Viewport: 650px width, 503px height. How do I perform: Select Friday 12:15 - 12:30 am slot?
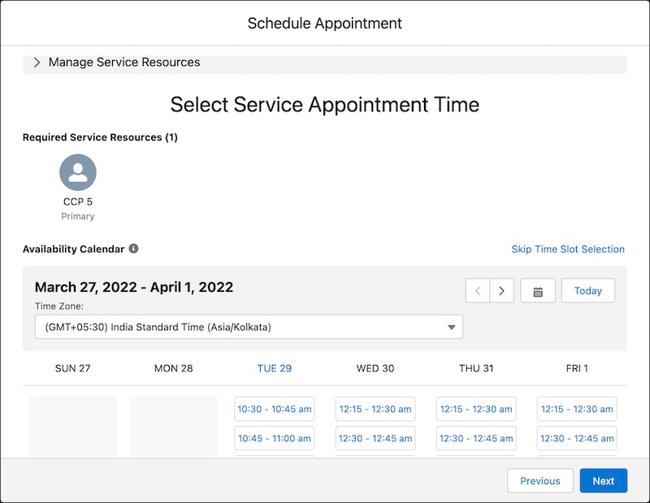pos(577,409)
